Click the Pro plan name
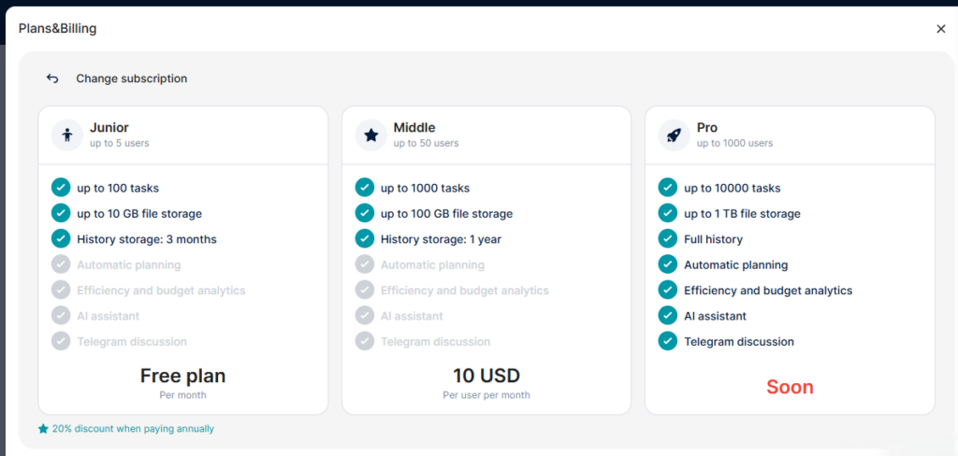This screenshot has width=958, height=456. tap(707, 128)
